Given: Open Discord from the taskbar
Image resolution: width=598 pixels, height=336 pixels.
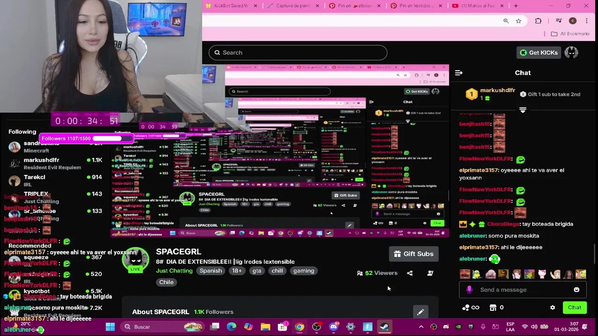Looking at the screenshot, I should click(334, 327).
